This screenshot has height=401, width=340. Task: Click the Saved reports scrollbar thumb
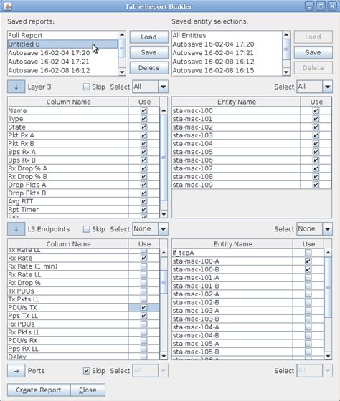(x=122, y=48)
